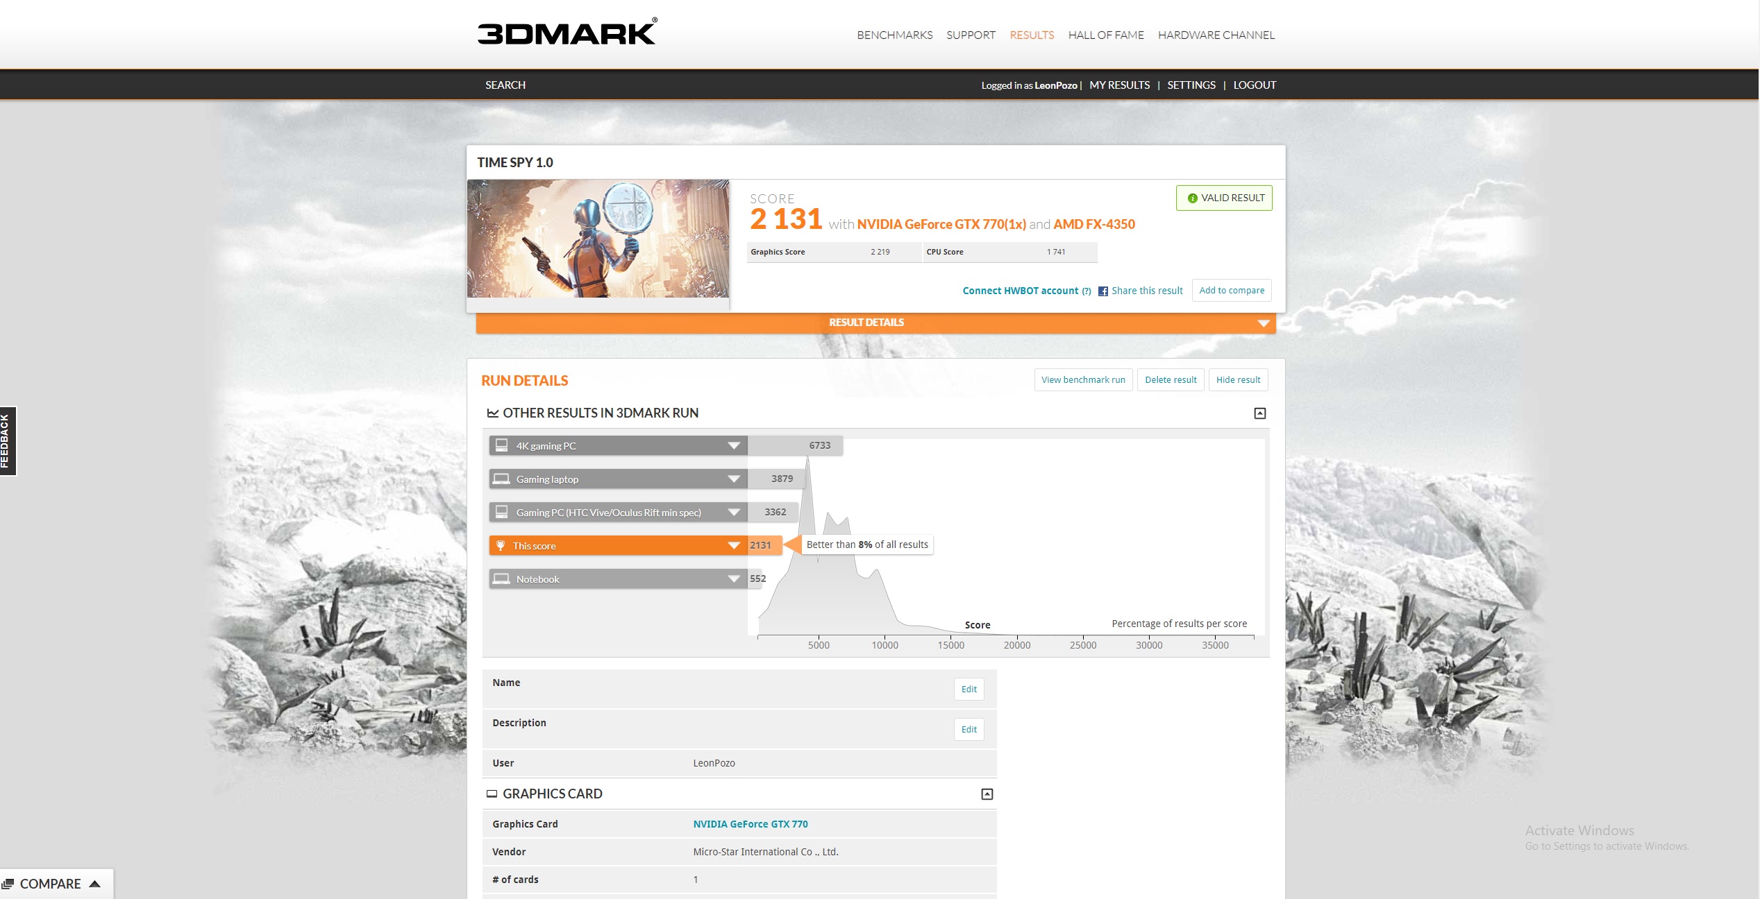Click the 3362 score value
Screen dimensions: 1760x899
[775, 512]
